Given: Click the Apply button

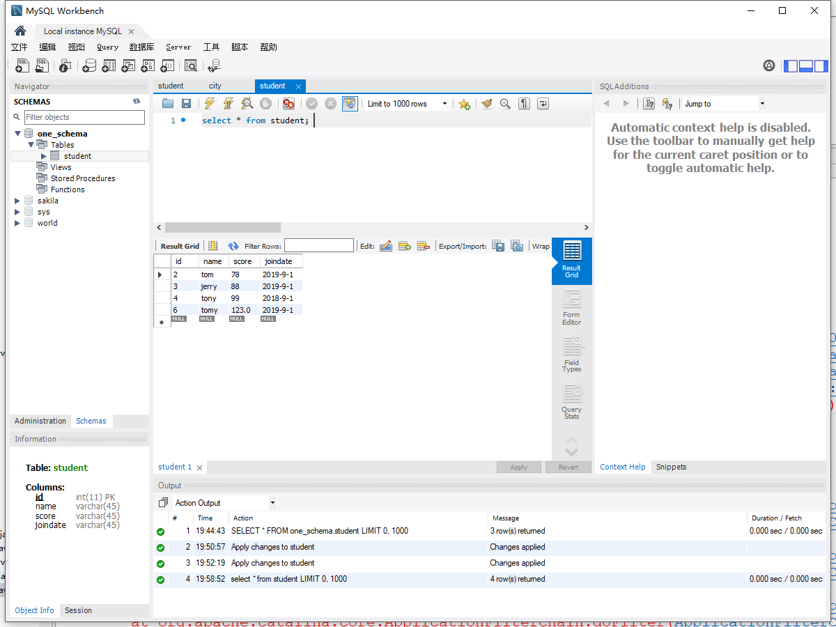Looking at the screenshot, I should pos(519,467).
